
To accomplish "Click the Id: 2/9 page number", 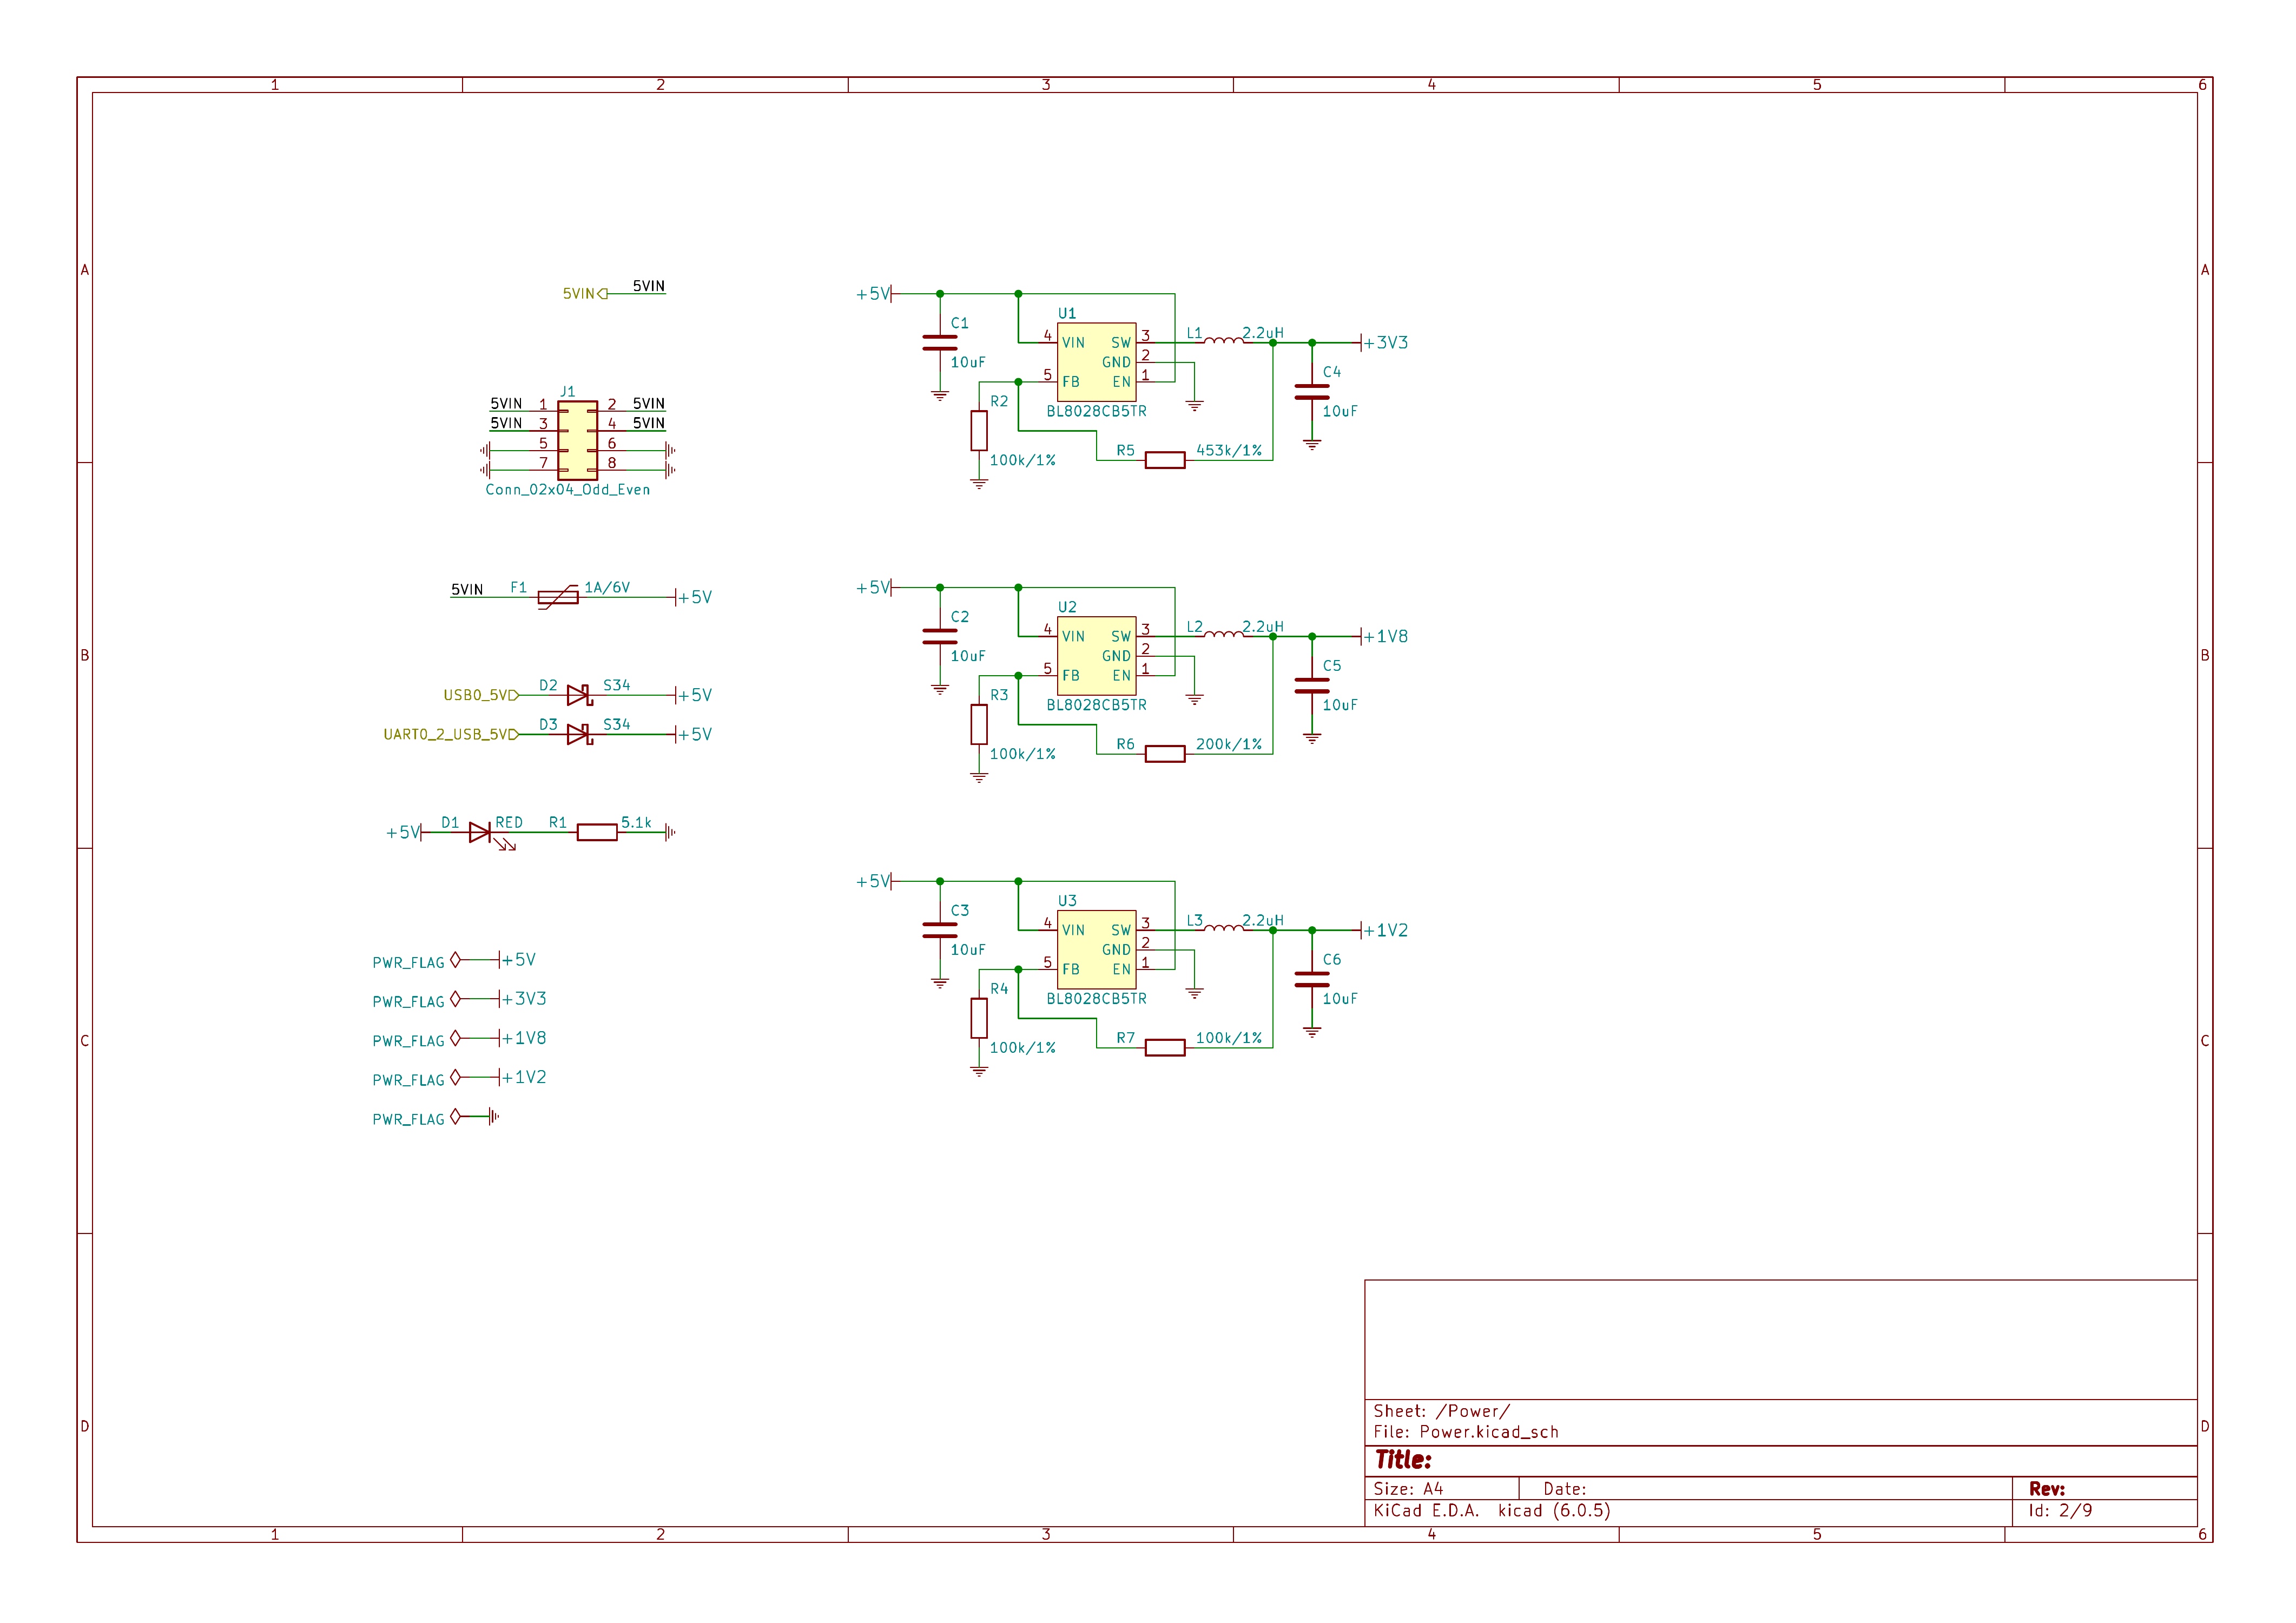I will click(x=2060, y=1511).
